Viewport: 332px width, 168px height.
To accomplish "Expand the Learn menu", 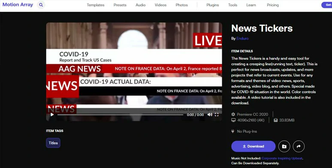I will click(251, 5).
